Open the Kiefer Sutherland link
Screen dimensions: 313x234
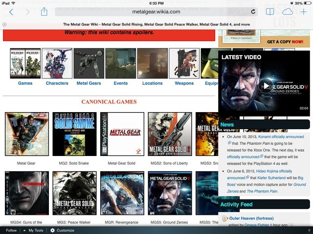[x=271, y=177]
